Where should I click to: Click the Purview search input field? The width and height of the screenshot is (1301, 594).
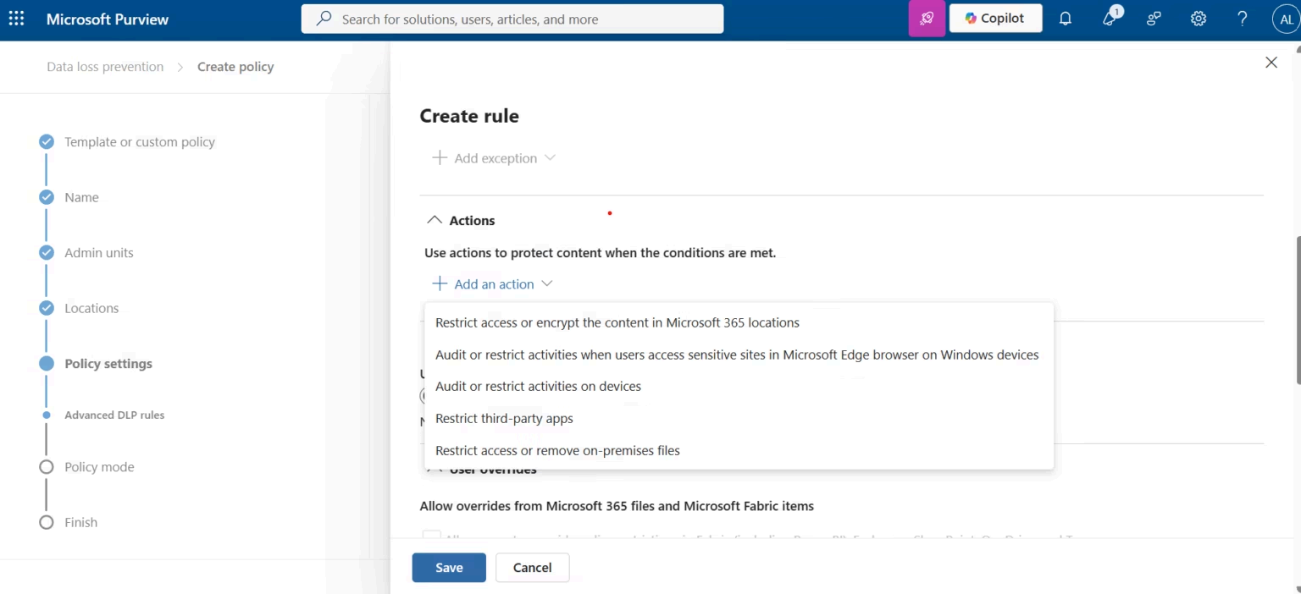[x=512, y=19]
